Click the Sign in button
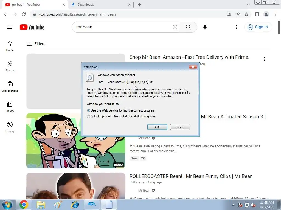Image resolution: width=281 pixels, height=210 pixels. (x=258, y=27)
